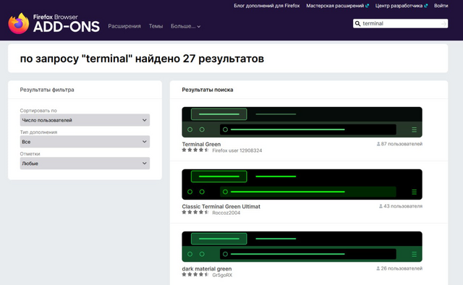Click the star rating of Terminal Green

point(195,150)
